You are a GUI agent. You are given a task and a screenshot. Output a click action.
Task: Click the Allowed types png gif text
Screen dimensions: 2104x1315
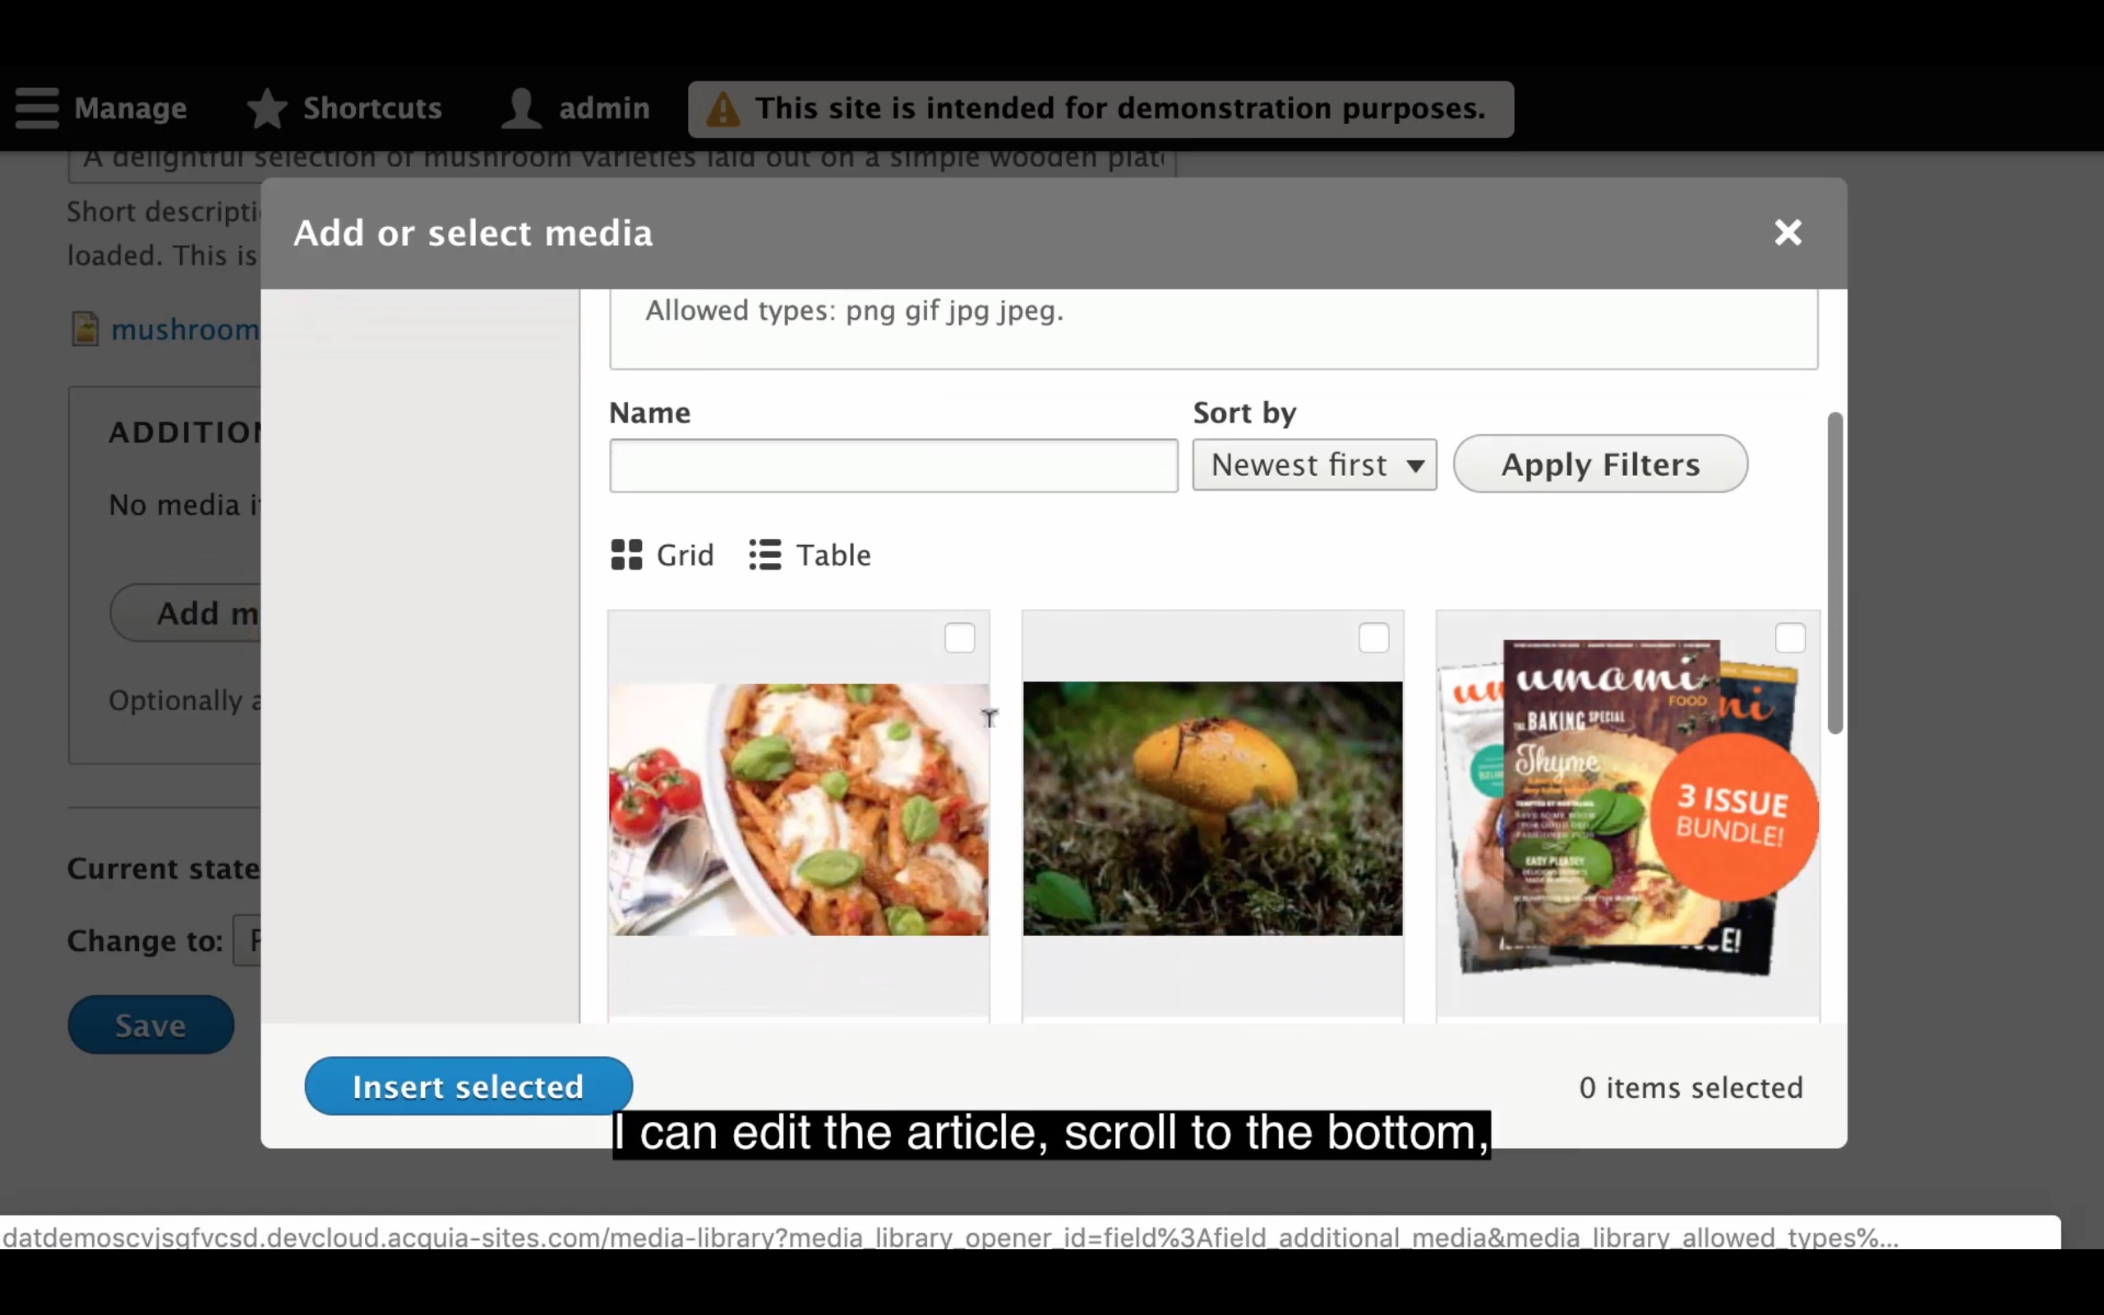coord(854,311)
